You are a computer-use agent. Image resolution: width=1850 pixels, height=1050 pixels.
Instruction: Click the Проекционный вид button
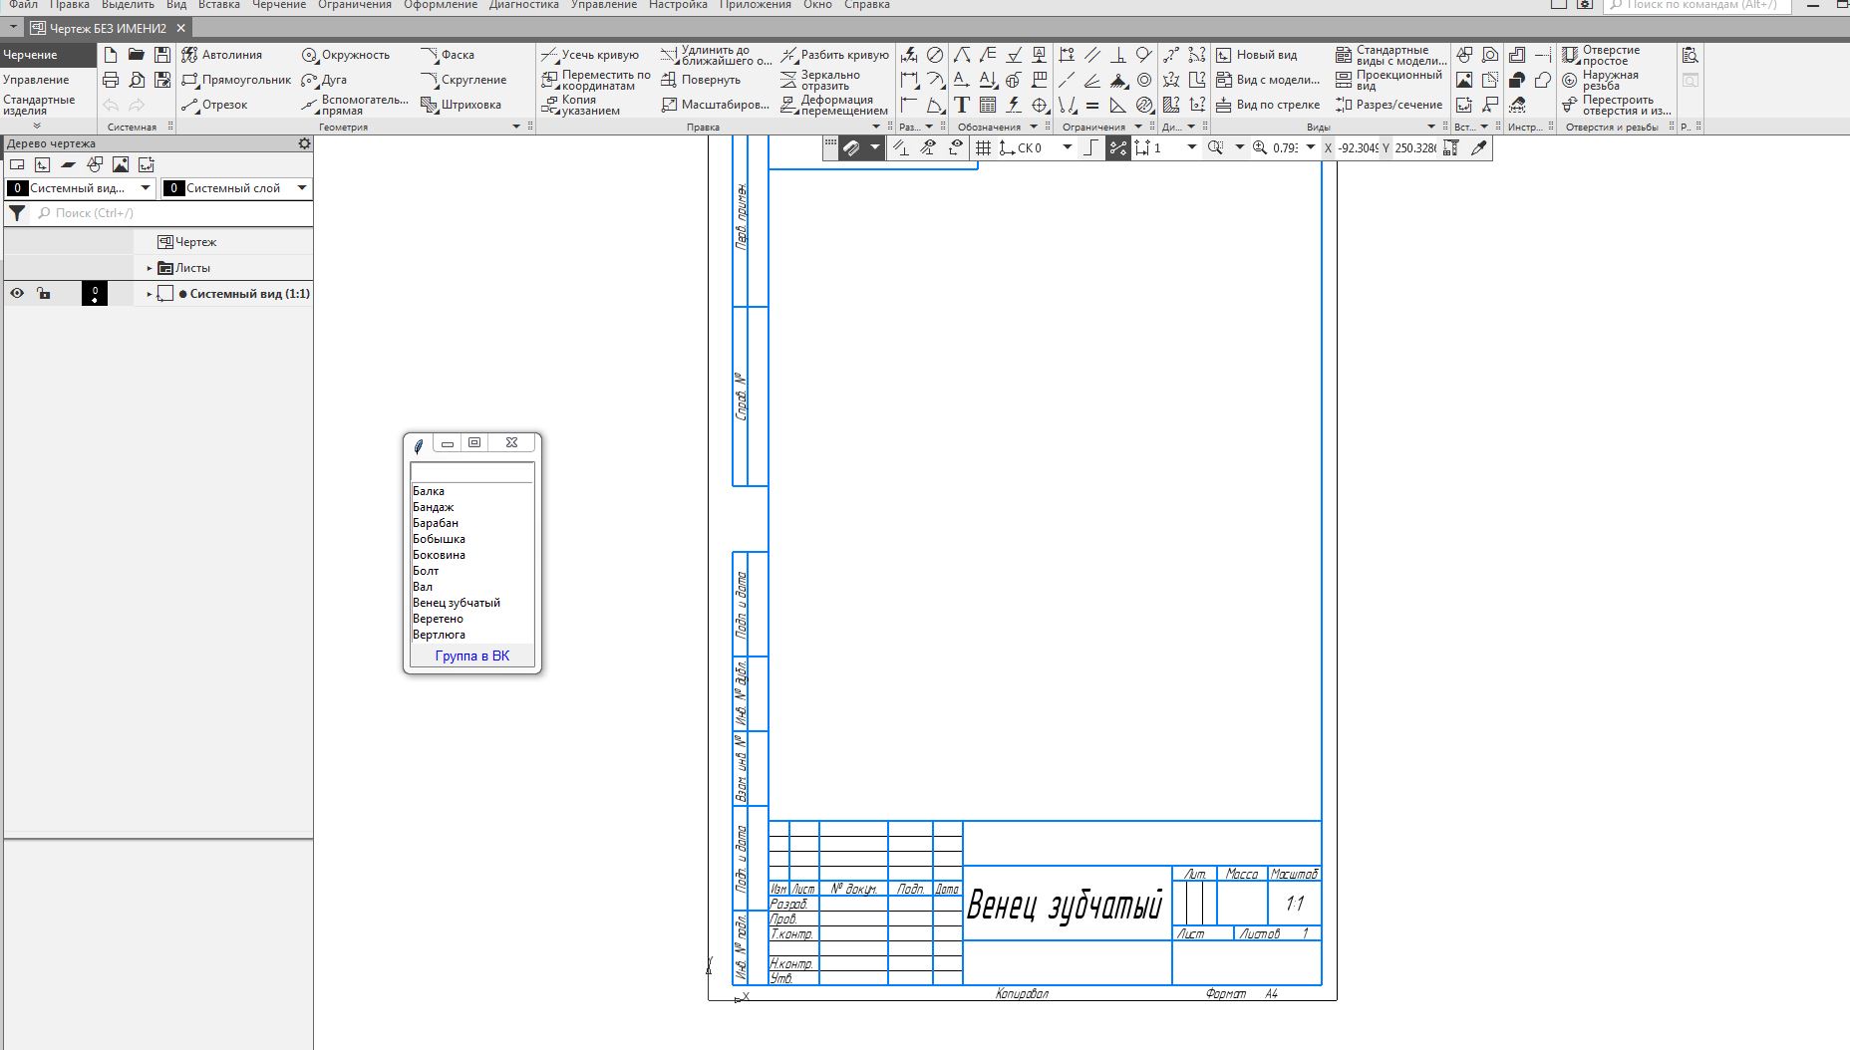[1388, 80]
